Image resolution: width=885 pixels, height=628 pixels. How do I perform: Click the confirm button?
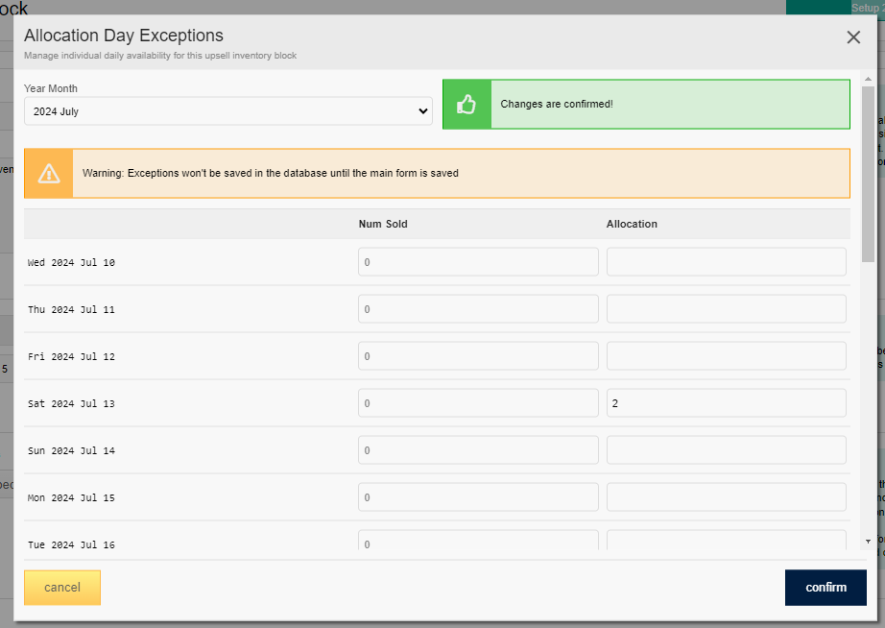pos(825,588)
